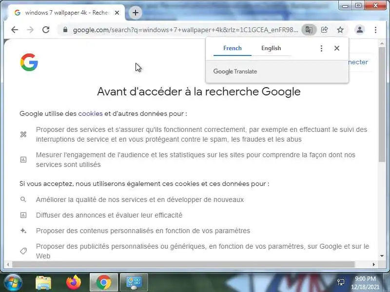Click magnifier icon beside Améliorer la qualité
390x292 pixels.
tap(23, 200)
